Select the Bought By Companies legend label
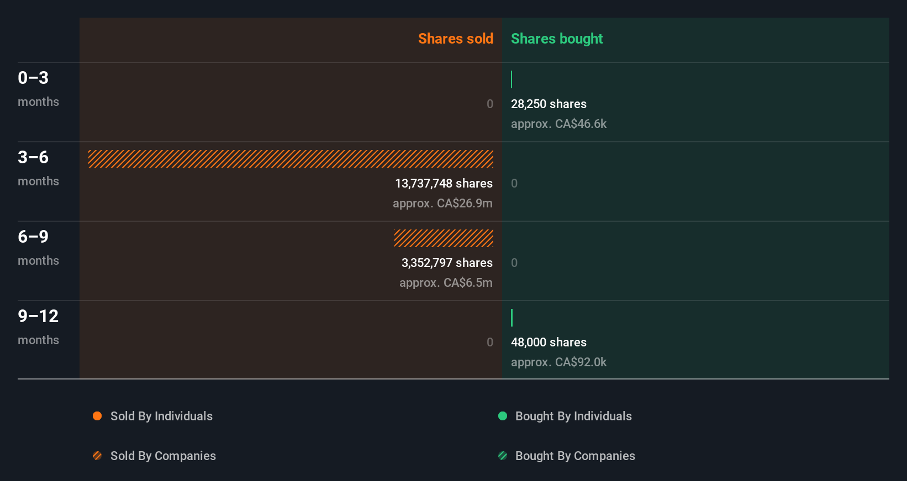907x481 pixels. (575, 456)
